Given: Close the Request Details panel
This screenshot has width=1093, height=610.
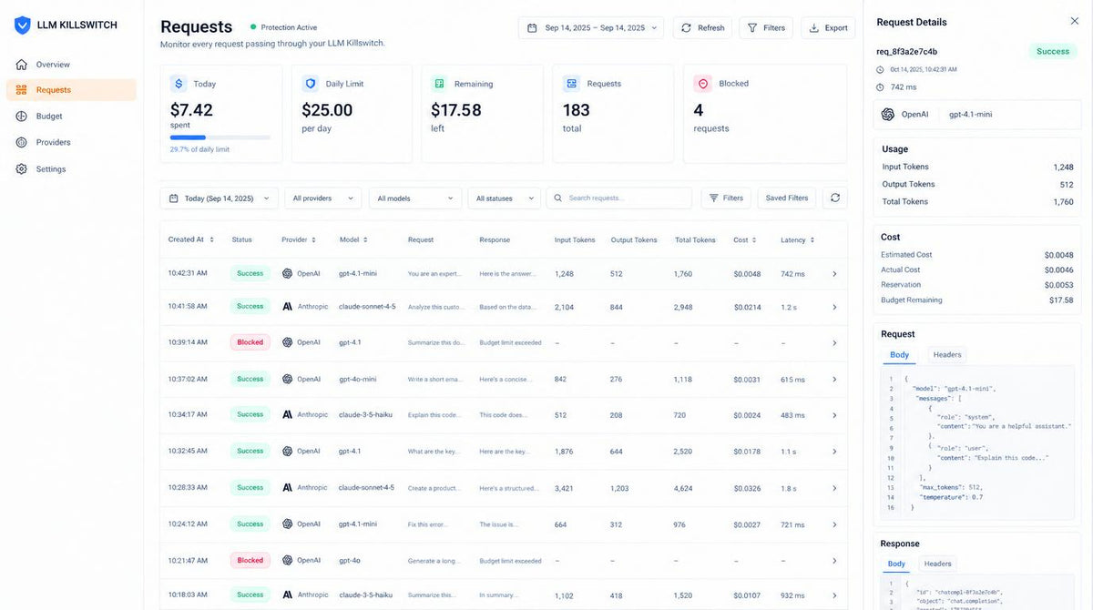Looking at the screenshot, I should click(x=1074, y=21).
